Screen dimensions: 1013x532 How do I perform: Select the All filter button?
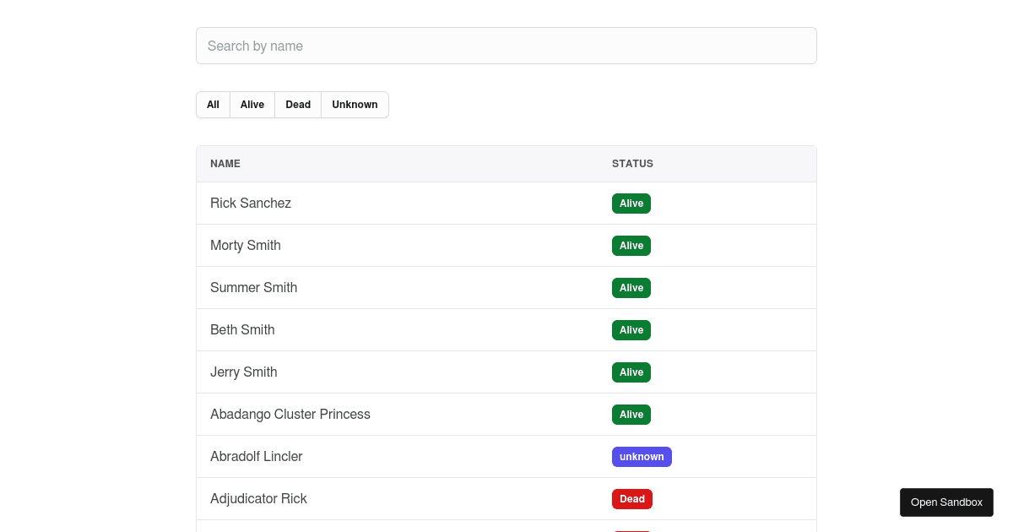click(x=213, y=105)
